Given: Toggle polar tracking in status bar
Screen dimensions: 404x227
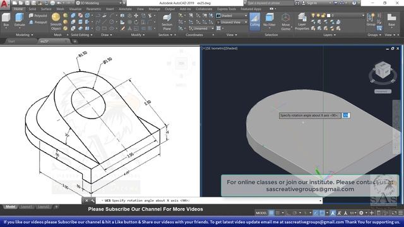Looking at the screenshot, I should [x=295, y=213].
